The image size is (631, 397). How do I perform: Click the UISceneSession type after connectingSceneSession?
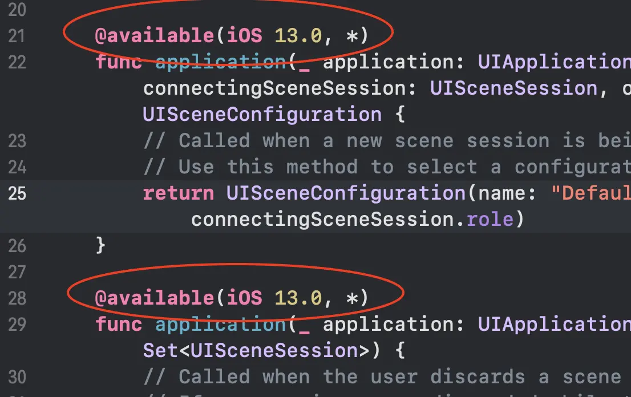coord(513,88)
